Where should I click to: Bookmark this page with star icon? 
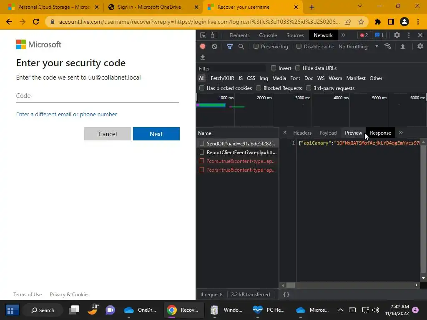(x=361, y=22)
